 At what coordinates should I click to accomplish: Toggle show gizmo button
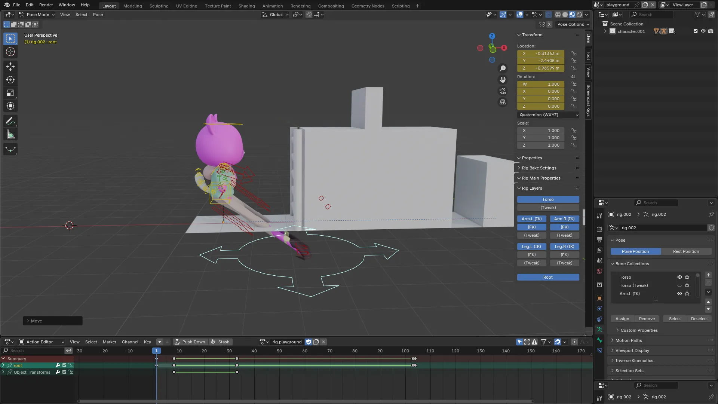click(503, 15)
